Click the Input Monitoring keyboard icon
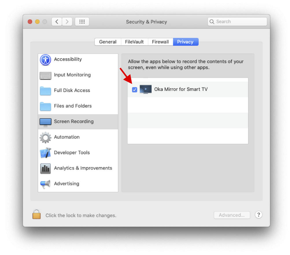 [x=45, y=76]
